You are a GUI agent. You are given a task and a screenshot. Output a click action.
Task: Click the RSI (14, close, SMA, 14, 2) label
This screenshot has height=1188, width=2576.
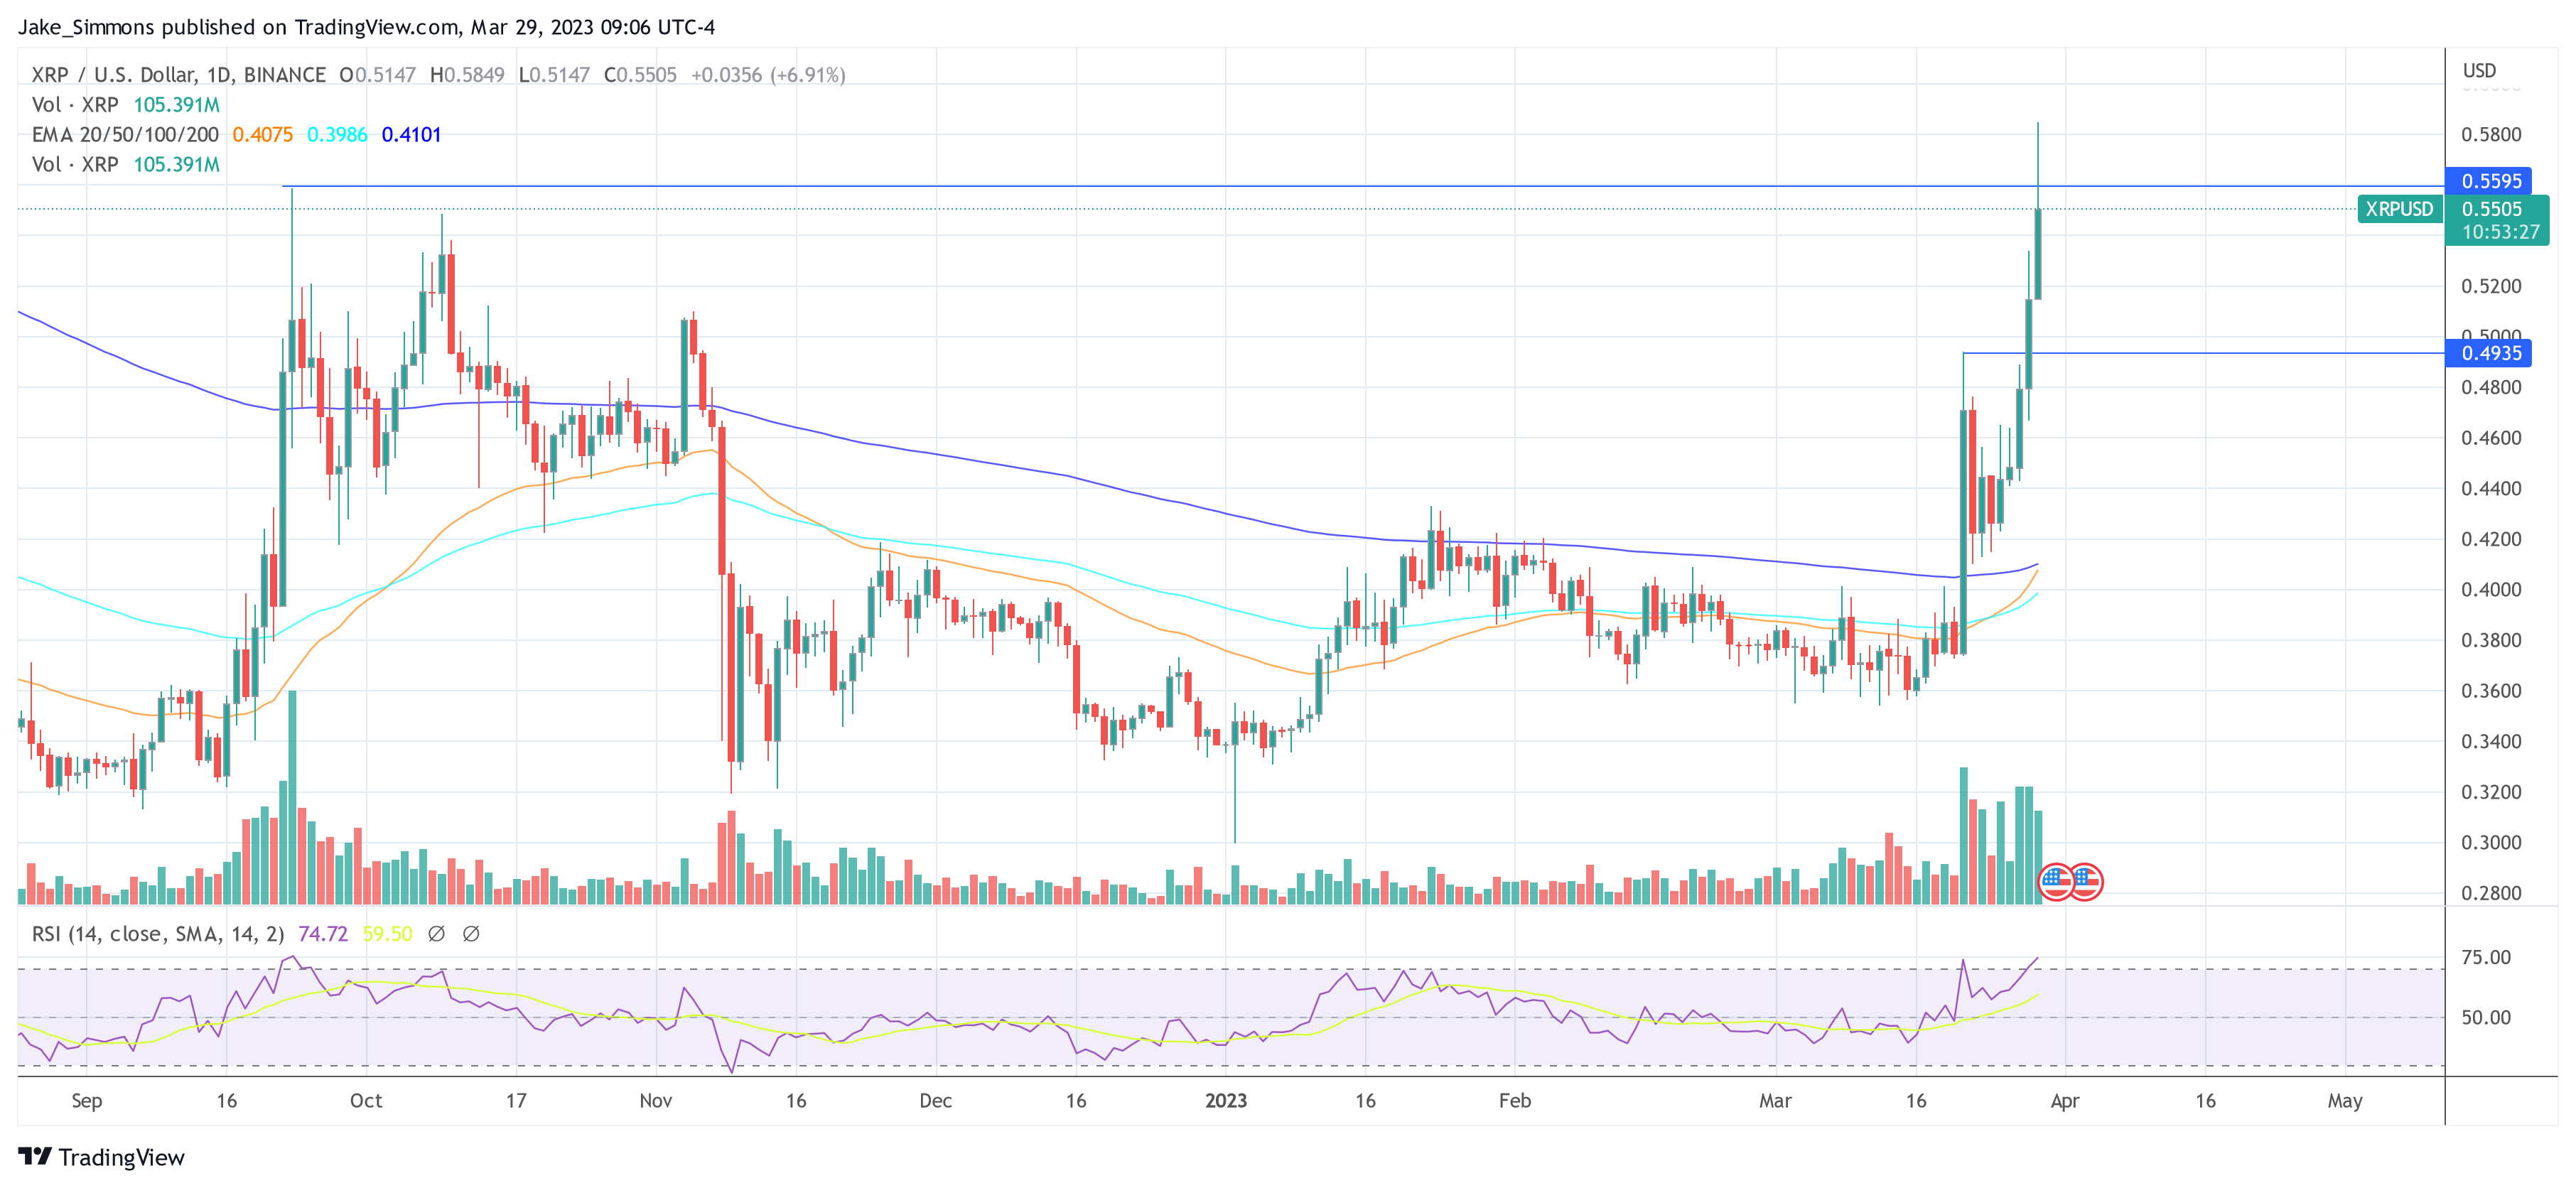158,934
